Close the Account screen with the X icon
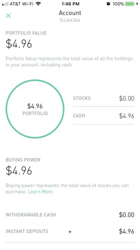 [x=8, y=16]
